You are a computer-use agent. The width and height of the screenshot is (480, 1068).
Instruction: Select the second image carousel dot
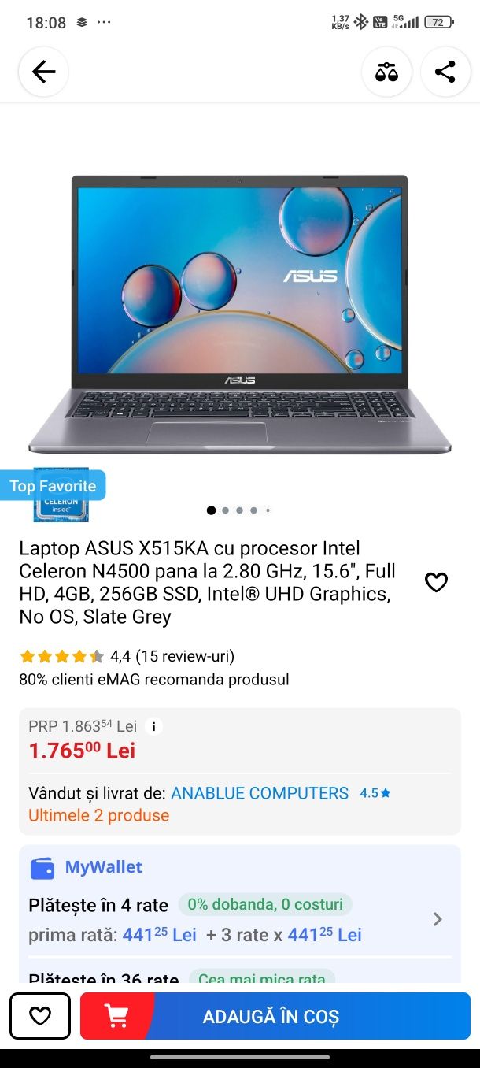pyautogui.click(x=225, y=510)
